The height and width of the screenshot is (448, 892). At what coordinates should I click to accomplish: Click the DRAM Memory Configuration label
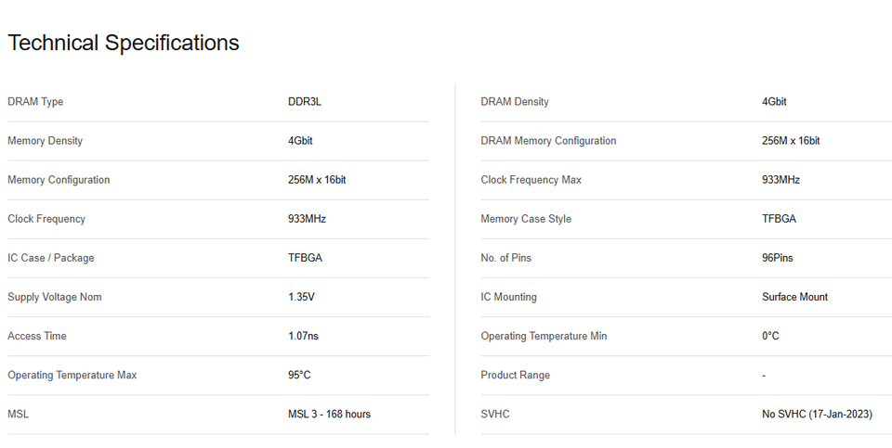pyautogui.click(x=548, y=141)
